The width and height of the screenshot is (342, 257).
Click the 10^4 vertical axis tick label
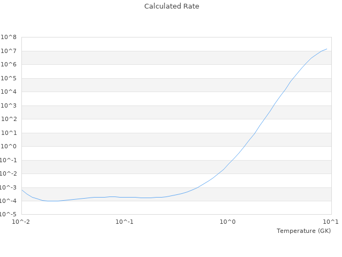click(x=9, y=92)
